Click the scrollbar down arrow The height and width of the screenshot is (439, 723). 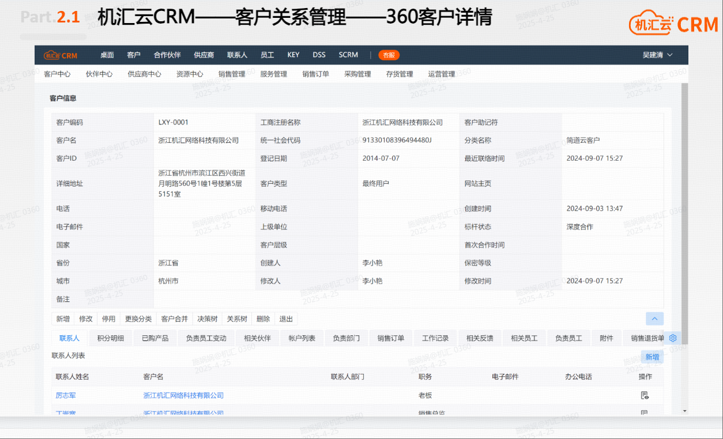(x=685, y=411)
